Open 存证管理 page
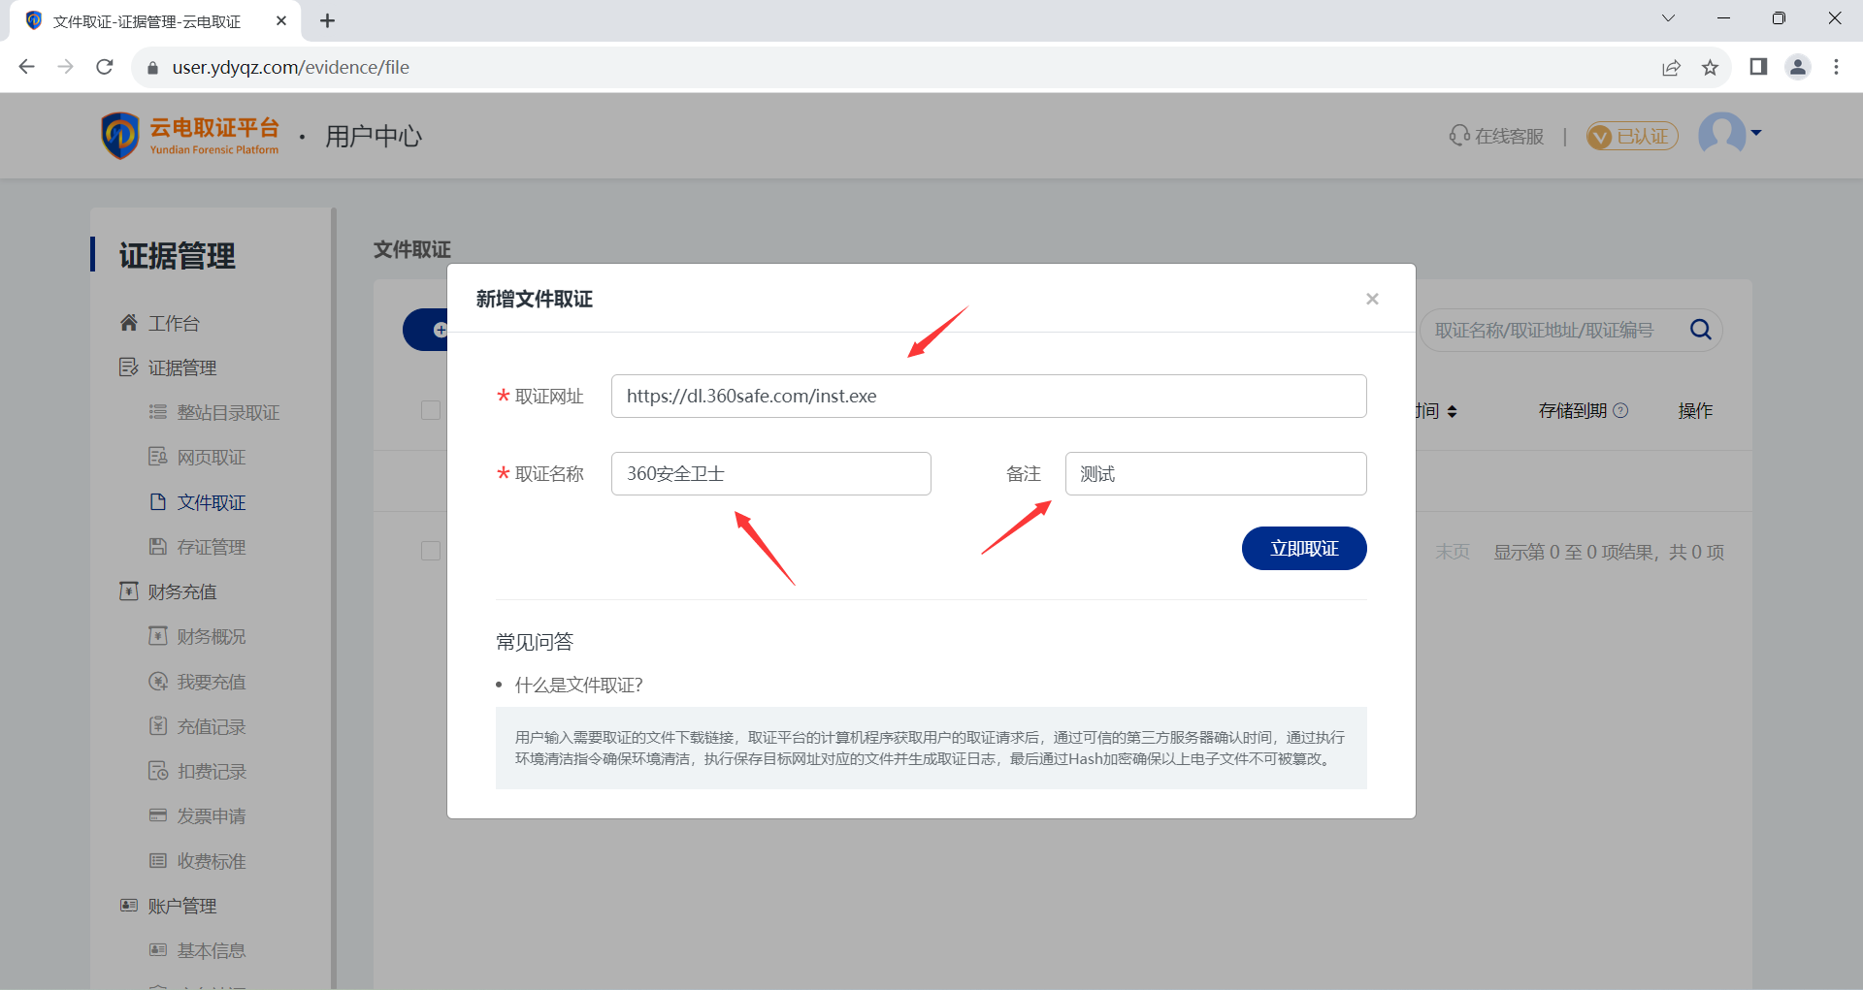Screen dimensions: 1863x990 212,547
